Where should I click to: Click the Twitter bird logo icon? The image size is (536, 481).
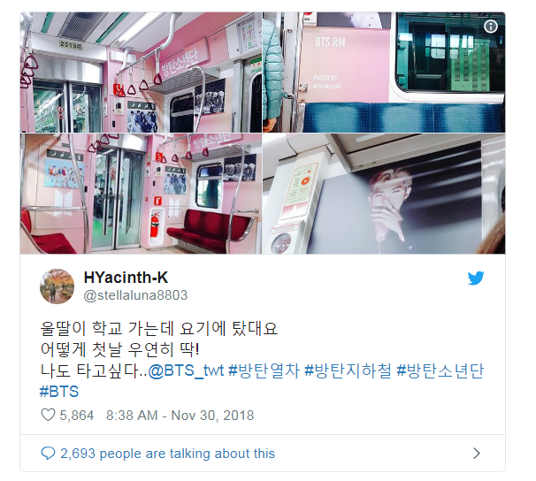click(476, 278)
